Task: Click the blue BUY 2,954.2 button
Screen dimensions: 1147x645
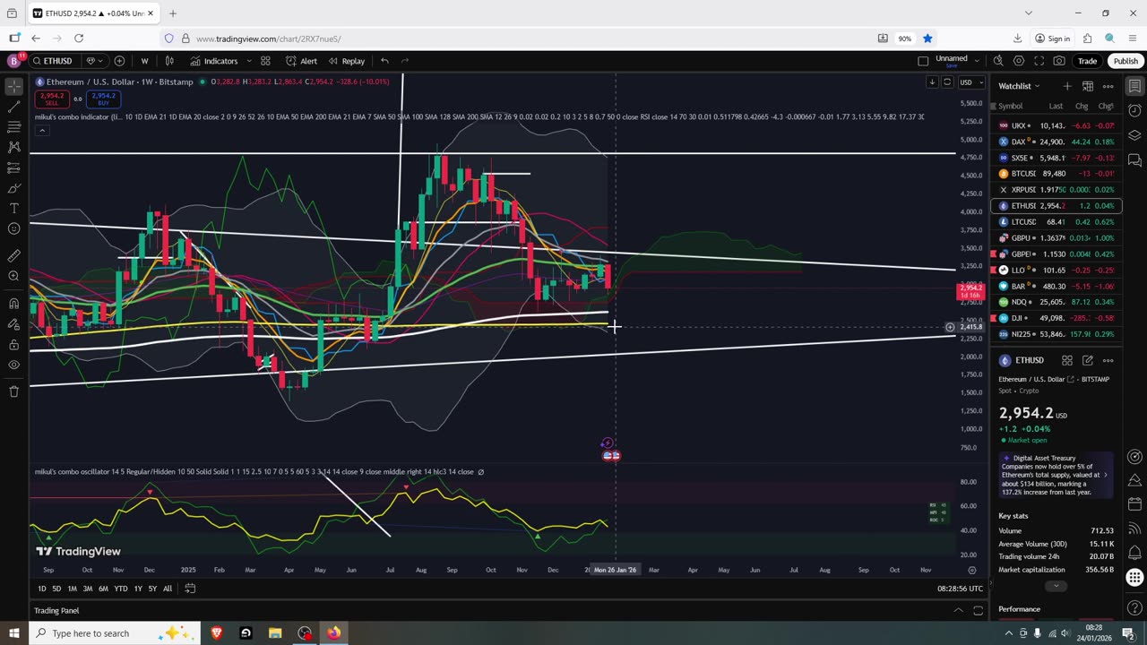Action: tap(103, 99)
